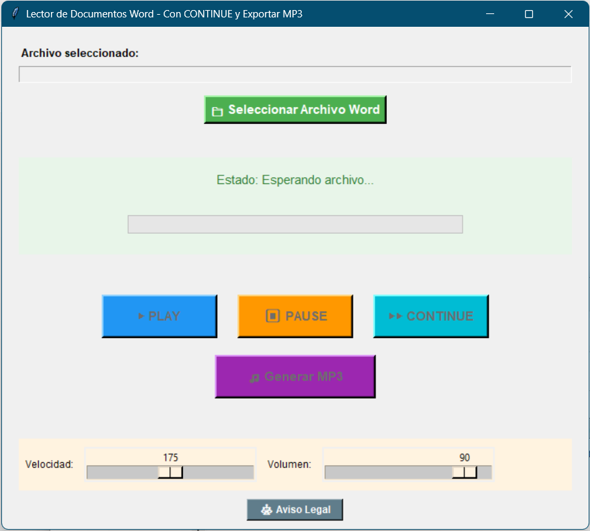Click the Velocidad slider handle at 175

170,472
